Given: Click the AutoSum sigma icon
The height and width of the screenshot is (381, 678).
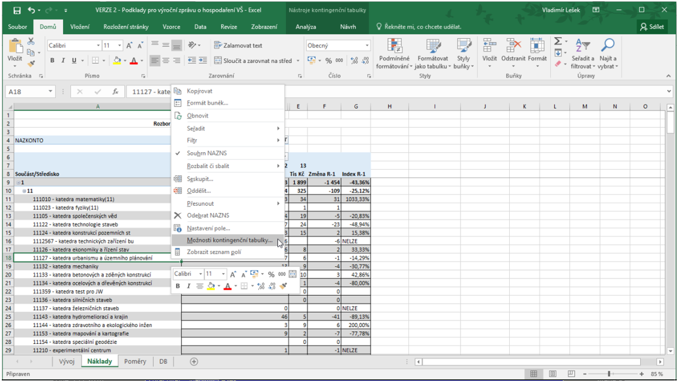Looking at the screenshot, I should (558, 41).
